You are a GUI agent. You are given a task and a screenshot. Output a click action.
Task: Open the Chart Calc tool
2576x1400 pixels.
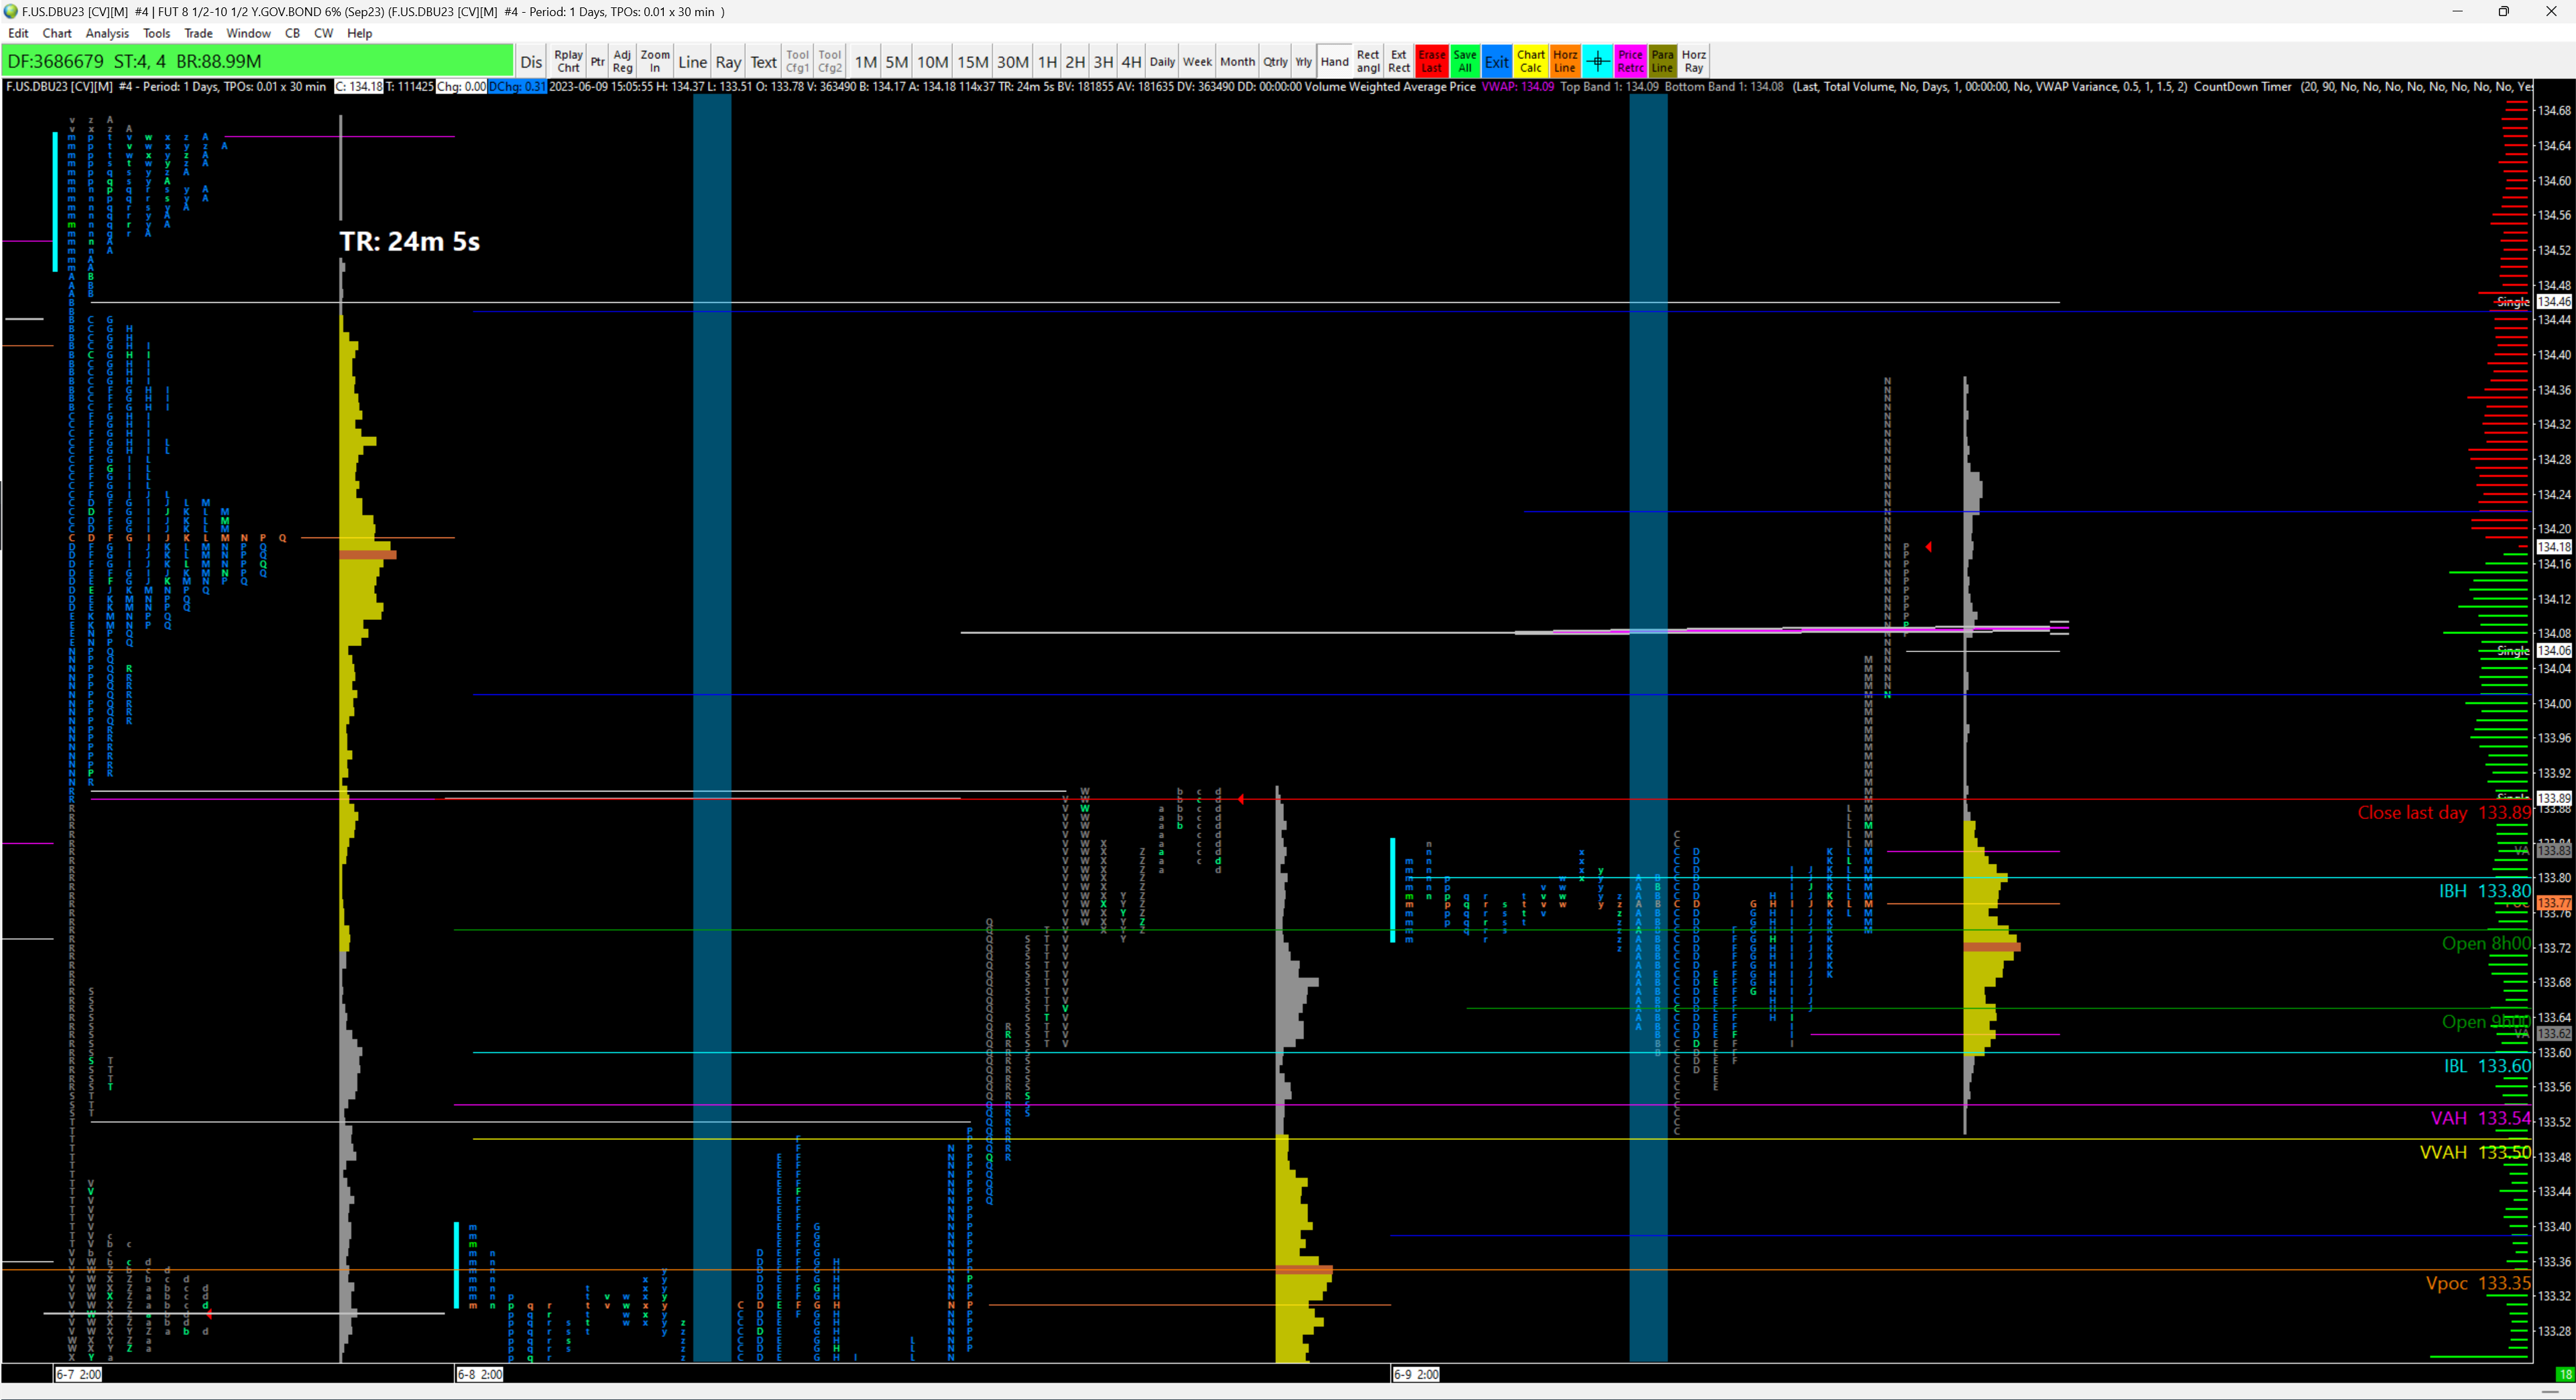click(x=1530, y=61)
